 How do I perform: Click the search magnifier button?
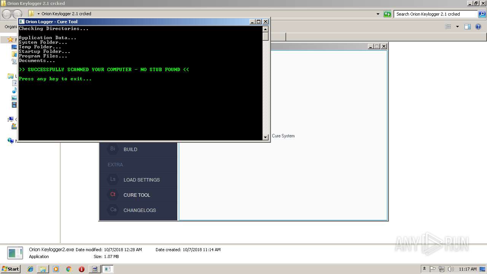(x=482, y=14)
